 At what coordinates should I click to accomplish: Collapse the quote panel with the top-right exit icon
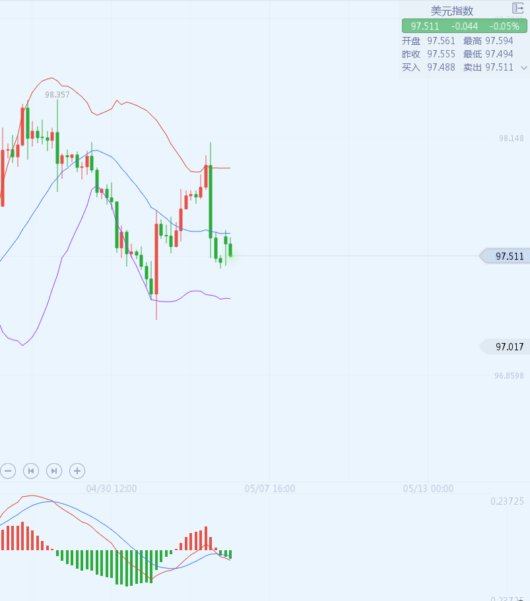coord(517,8)
